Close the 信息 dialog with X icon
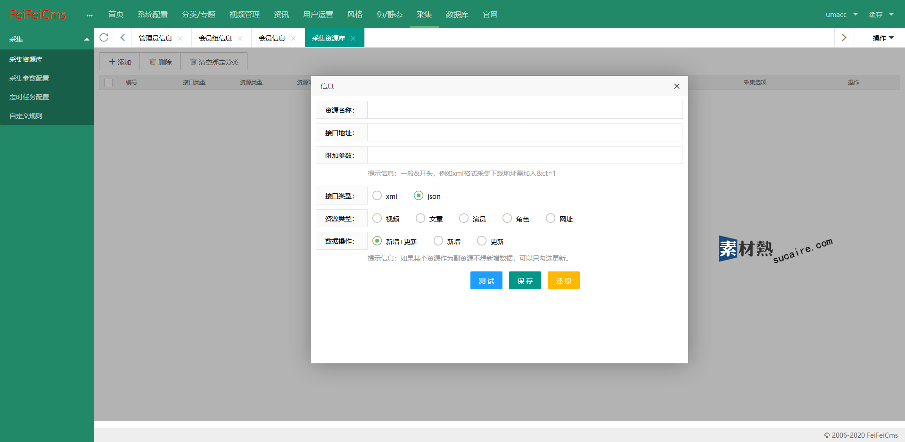Viewport: 905px width, 442px height. click(676, 86)
